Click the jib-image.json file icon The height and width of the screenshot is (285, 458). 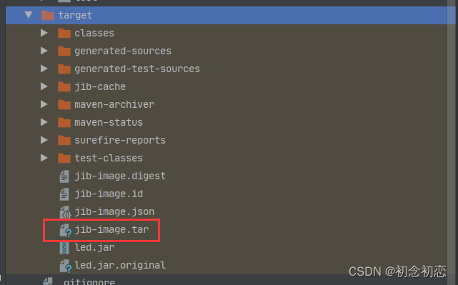(66, 212)
